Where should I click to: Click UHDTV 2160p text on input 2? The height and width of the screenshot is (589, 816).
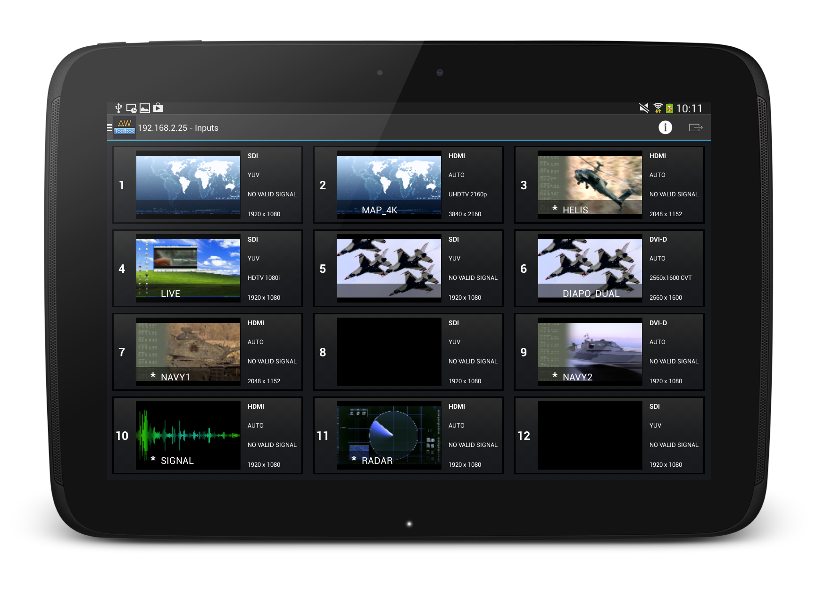[467, 194]
